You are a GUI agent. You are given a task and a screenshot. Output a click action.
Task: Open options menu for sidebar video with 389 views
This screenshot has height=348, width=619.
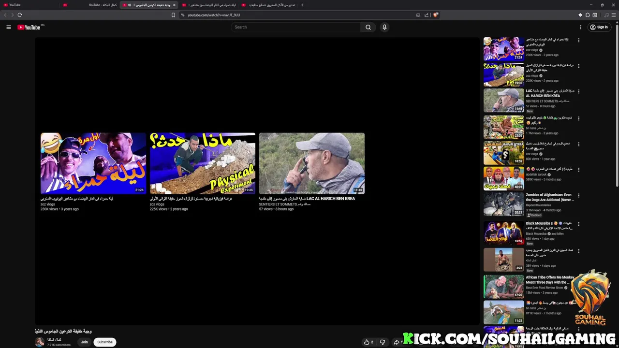point(578,251)
